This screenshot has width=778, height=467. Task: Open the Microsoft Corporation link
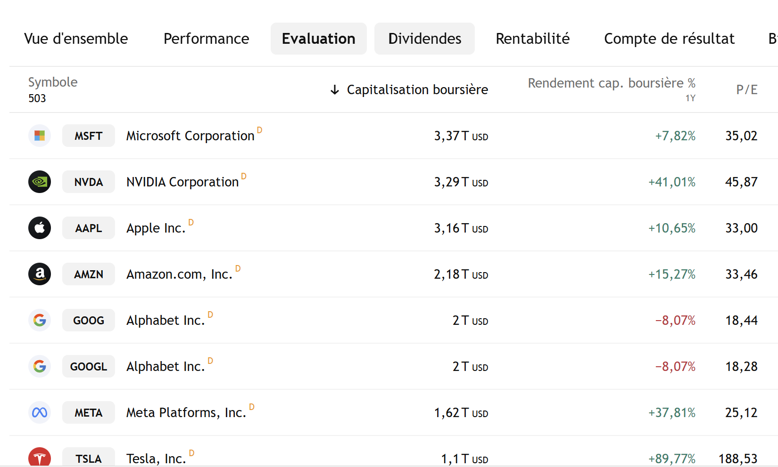190,136
